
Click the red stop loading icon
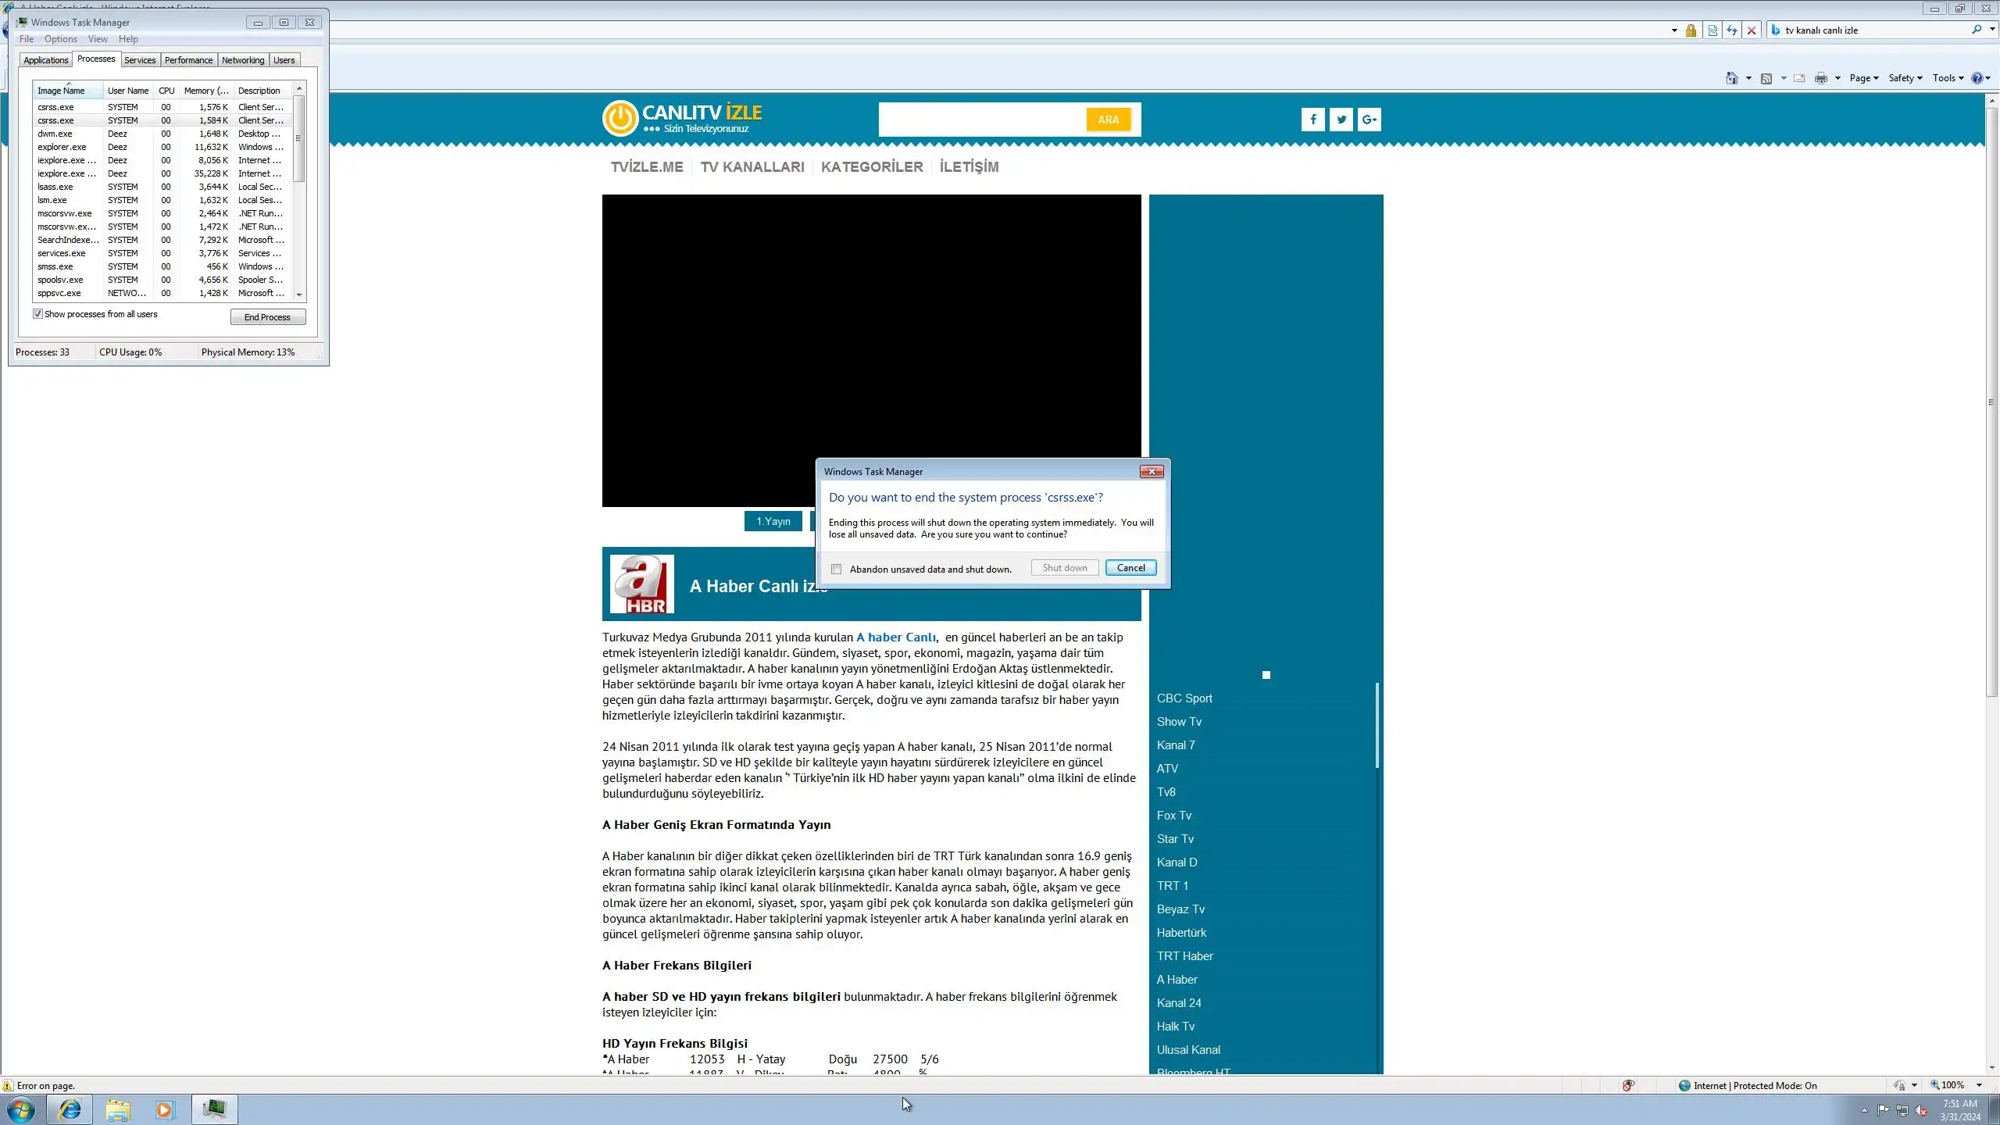pos(1752,30)
